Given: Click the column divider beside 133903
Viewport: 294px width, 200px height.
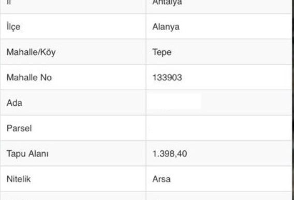Looking at the screenshot, I should (146, 77).
